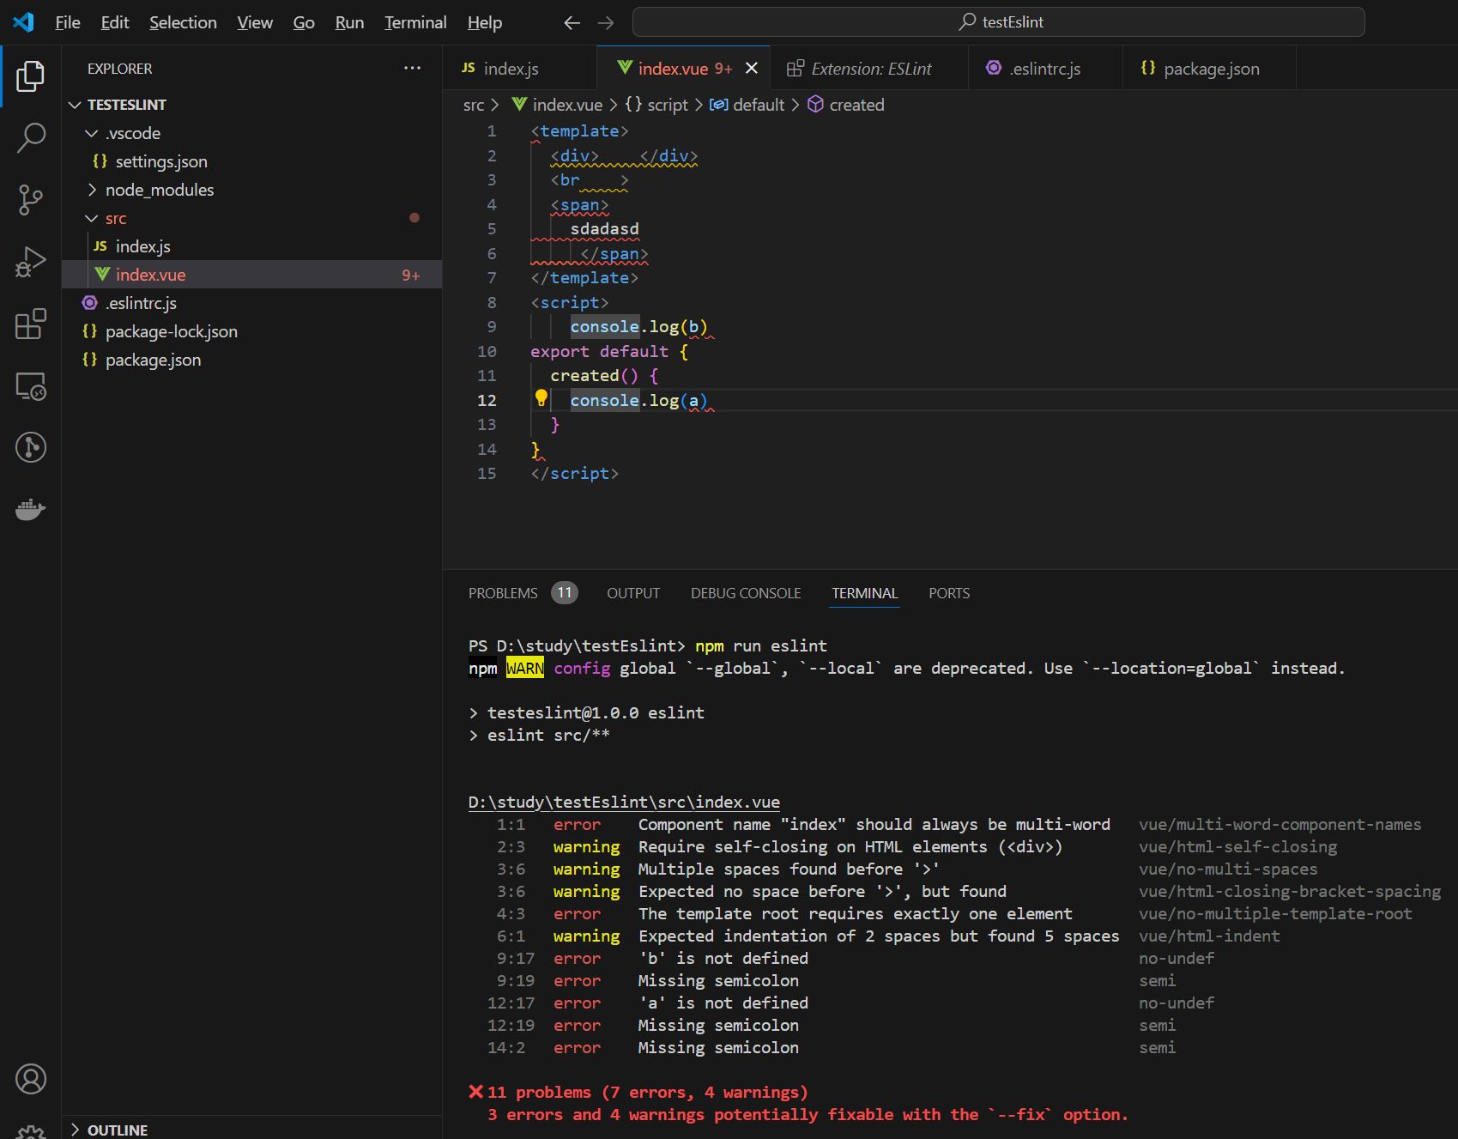Click the Go Back navigation arrow
The width and height of the screenshot is (1458, 1139).
tap(572, 22)
